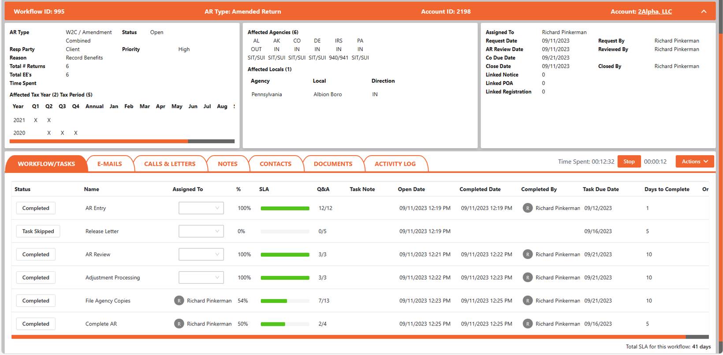Select the File Agency Copies task name
Image resolution: width=723 pixels, height=355 pixels.
coord(108,301)
